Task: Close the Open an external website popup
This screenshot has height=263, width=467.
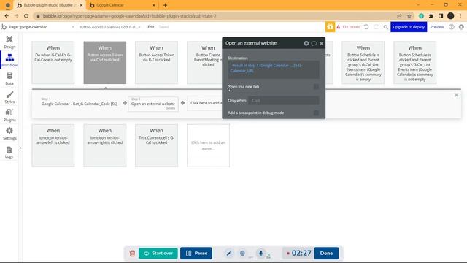Action: coord(321,43)
